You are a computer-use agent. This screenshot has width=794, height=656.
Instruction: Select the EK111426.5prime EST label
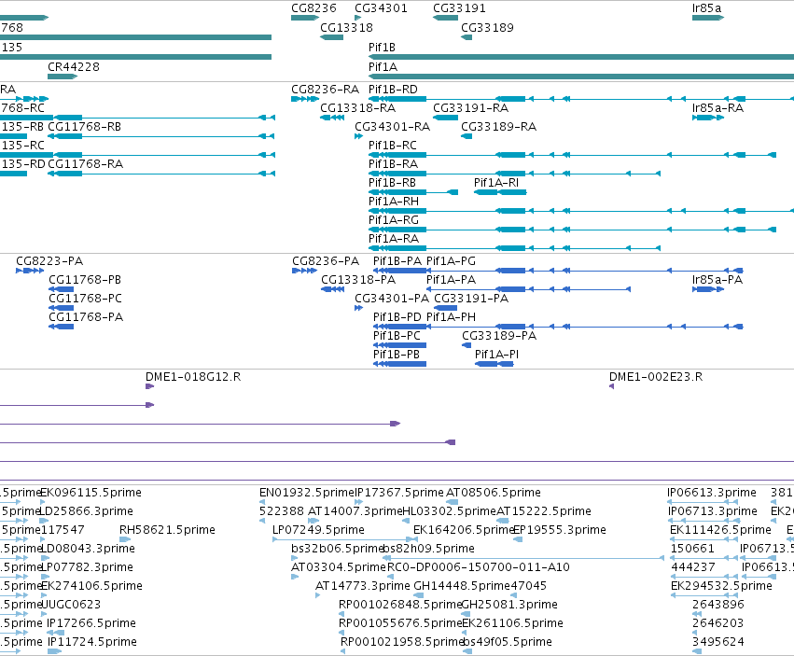pos(720,530)
